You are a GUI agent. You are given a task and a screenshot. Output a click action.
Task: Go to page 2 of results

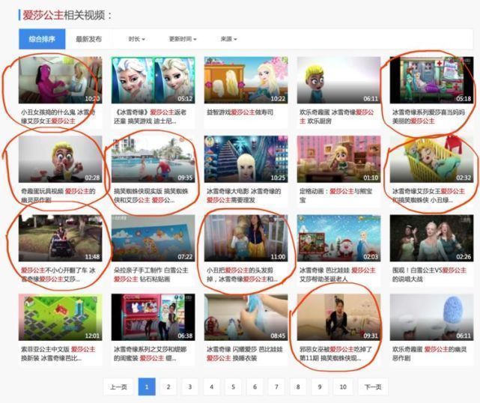click(x=168, y=387)
